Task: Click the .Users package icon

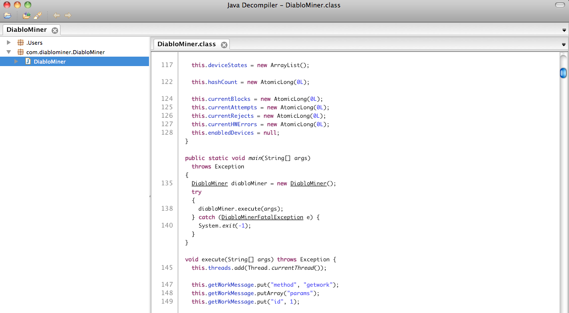Action: [x=21, y=43]
